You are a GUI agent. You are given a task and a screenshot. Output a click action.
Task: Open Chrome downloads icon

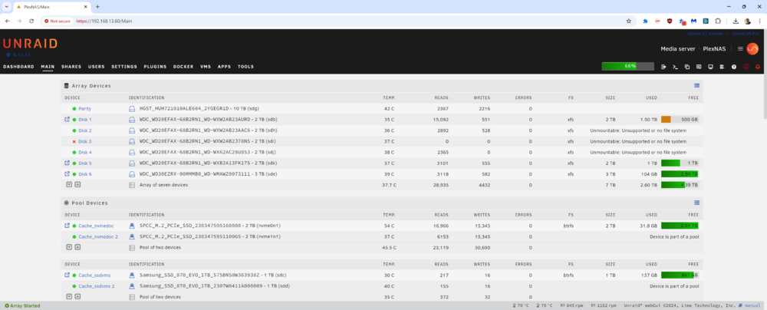[x=736, y=21]
